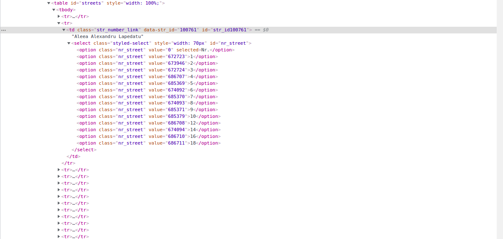Select the select class="styled-select" line
The width and height of the screenshot is (503, 239).
tap(161, 43)
